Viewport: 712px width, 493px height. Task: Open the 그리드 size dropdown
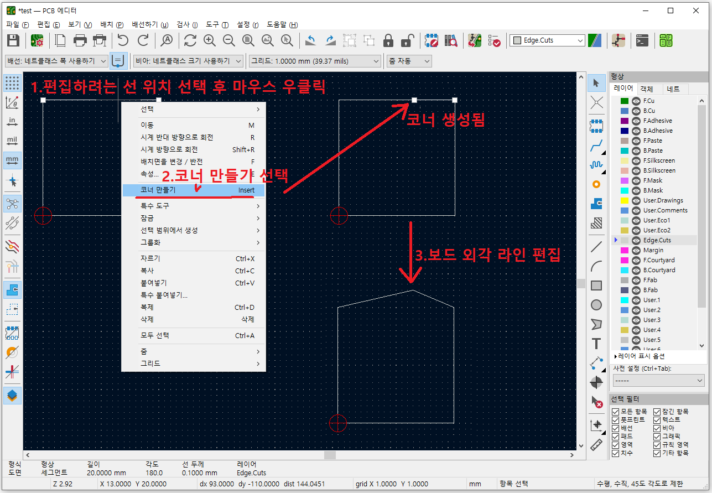(x=315, y=61)
